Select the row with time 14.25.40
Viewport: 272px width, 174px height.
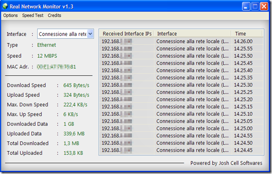pyautogui.click(x=181, y=70)
